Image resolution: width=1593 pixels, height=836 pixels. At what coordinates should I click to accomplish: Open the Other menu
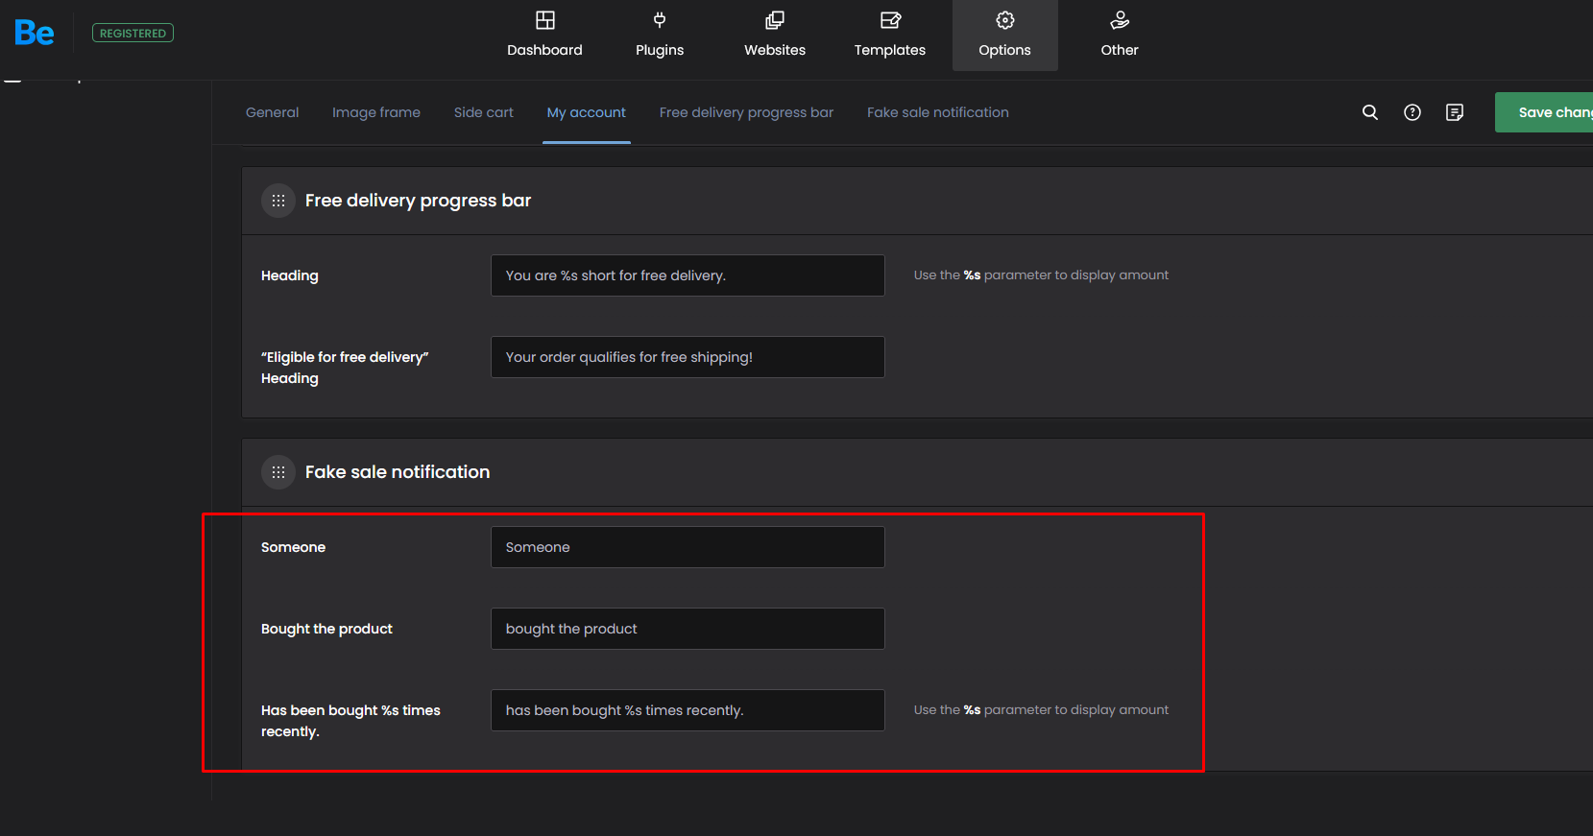[1119, 35]
